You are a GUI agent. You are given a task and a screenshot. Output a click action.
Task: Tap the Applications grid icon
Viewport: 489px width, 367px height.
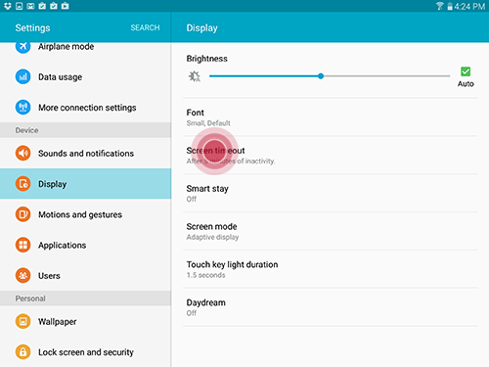coord(22,245)
